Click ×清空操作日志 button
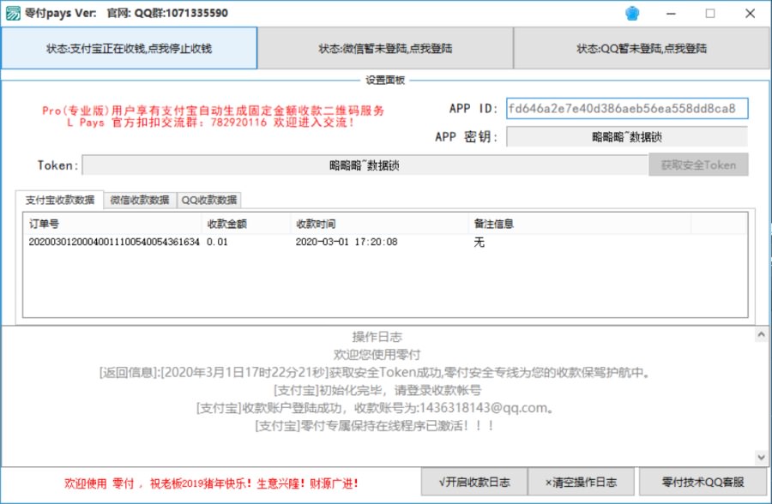Screen dimensions: 772x504 [581, 482]
